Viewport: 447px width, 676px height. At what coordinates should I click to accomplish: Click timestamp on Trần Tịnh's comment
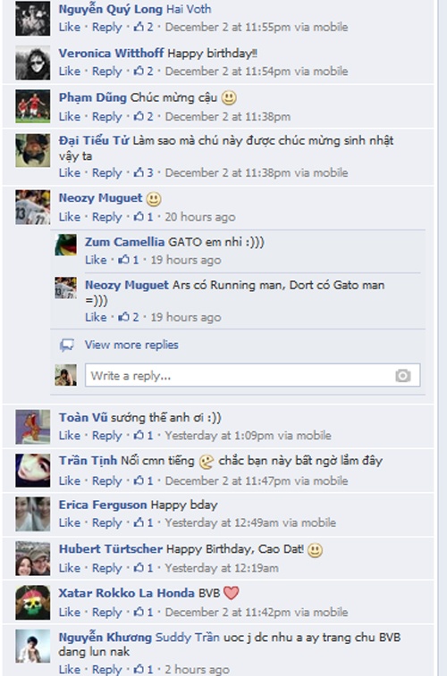[x=257, y=481]
